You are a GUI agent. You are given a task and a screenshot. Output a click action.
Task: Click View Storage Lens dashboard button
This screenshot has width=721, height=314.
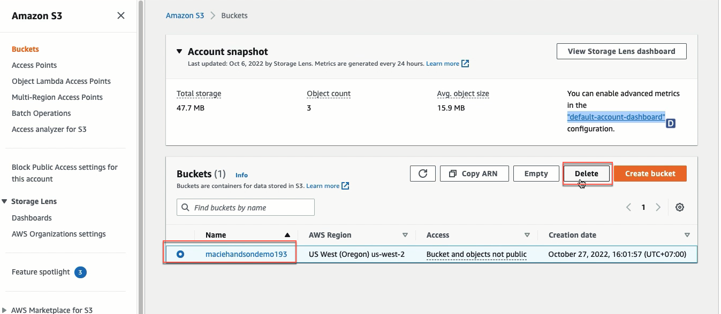(x=621, y=51)
